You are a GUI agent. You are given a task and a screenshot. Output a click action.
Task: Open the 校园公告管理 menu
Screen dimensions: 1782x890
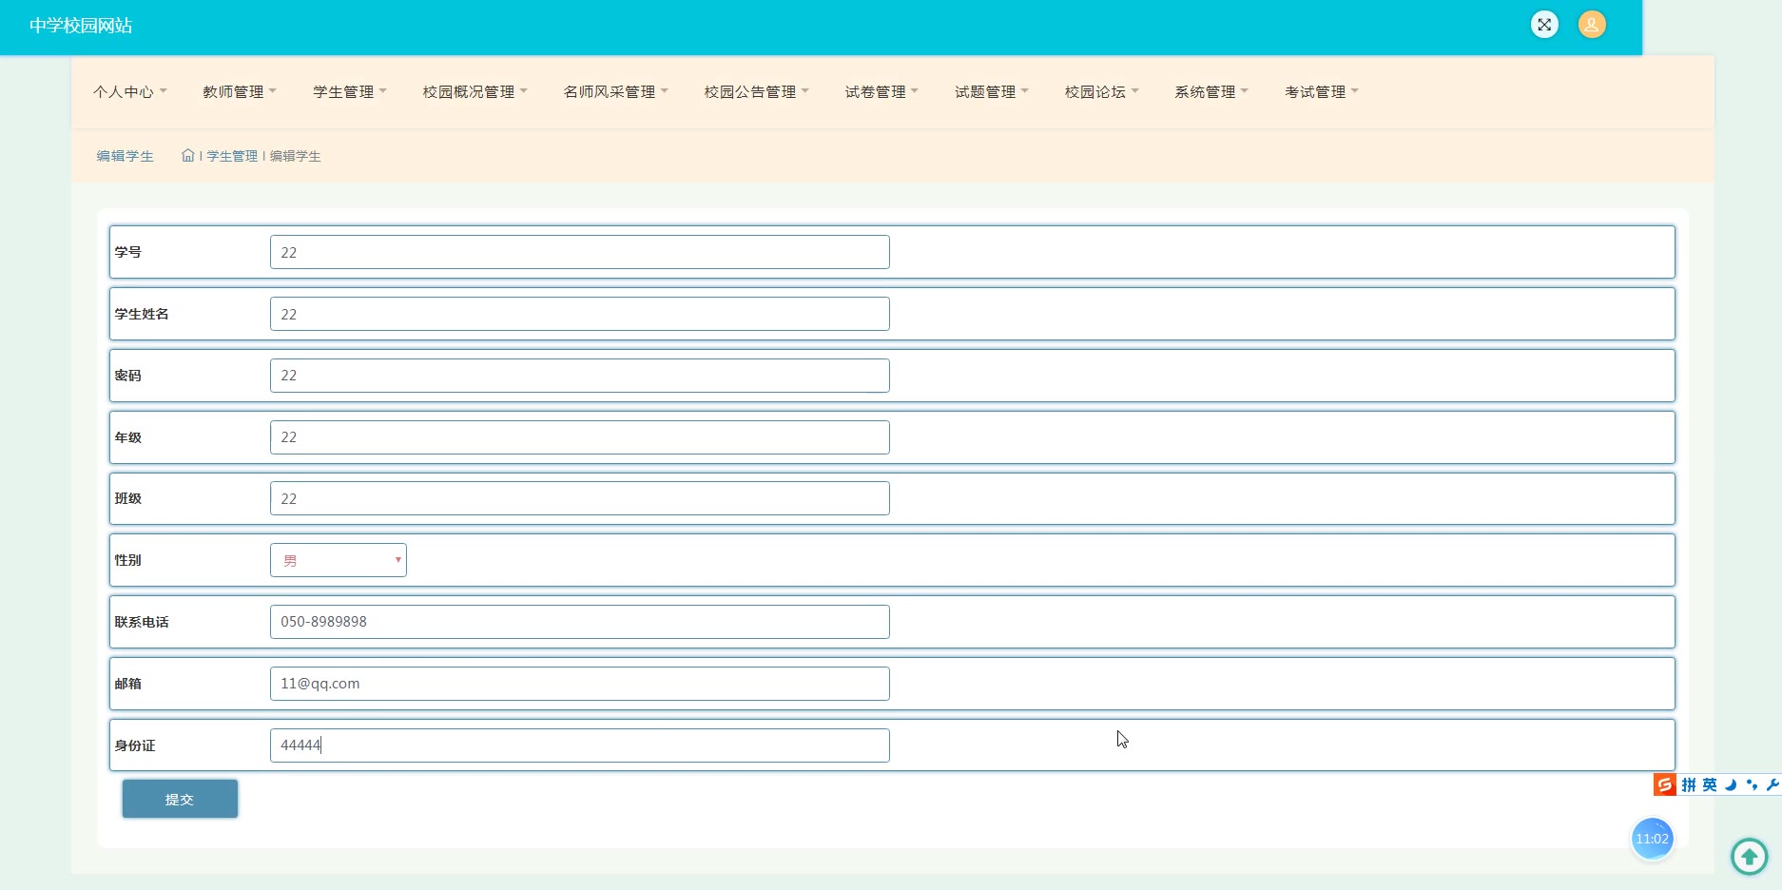(757, 92)
